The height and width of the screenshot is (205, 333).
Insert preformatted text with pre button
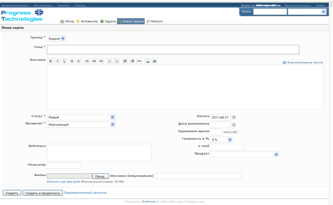tap(139, 61)
